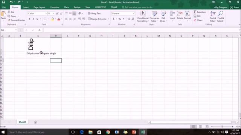The image size is (241, 135).
Task: Apply Fill Color yellow bucket
Action: 53,19
